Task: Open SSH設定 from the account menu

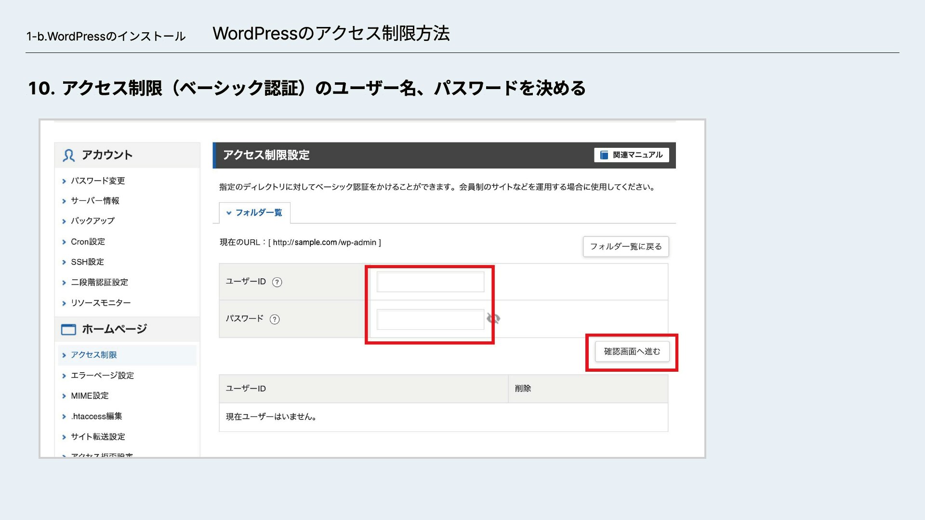Action: [86, 261]
